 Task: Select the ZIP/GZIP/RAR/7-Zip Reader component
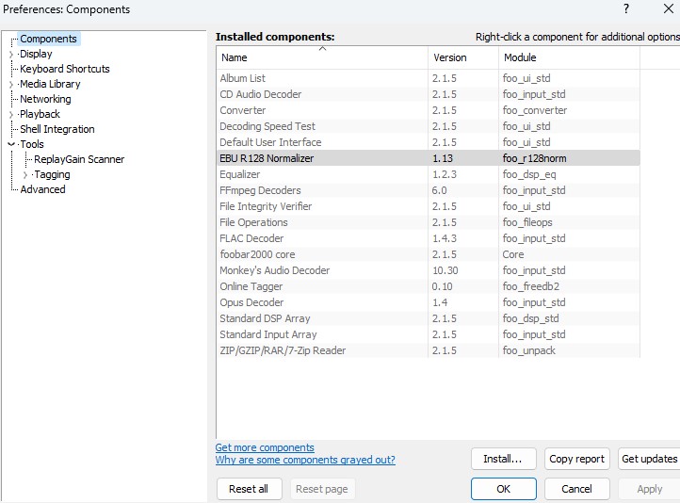point(428,350)
